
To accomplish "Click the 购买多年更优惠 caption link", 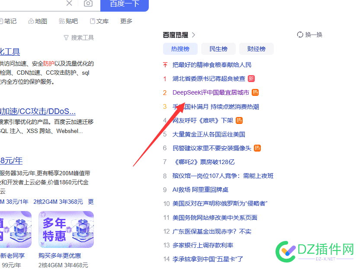I will (60, 256).
